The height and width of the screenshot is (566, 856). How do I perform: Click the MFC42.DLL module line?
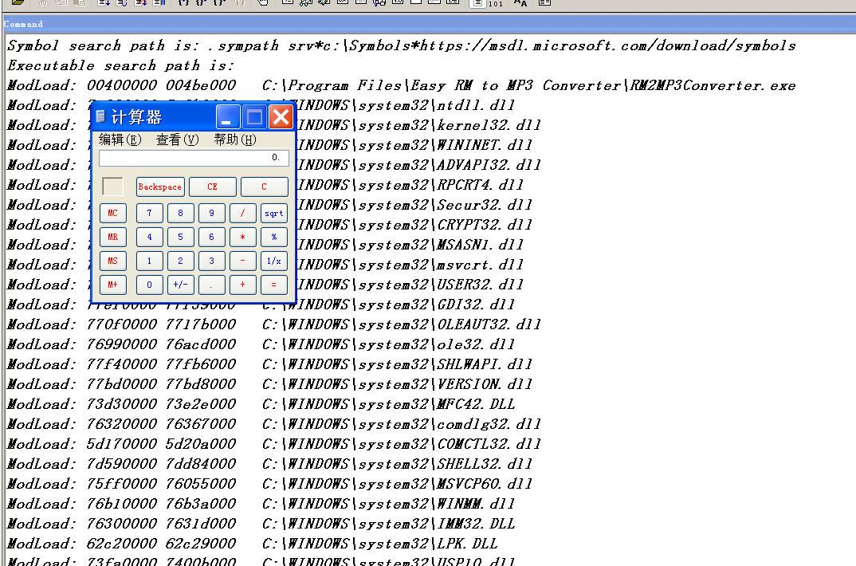261,404
